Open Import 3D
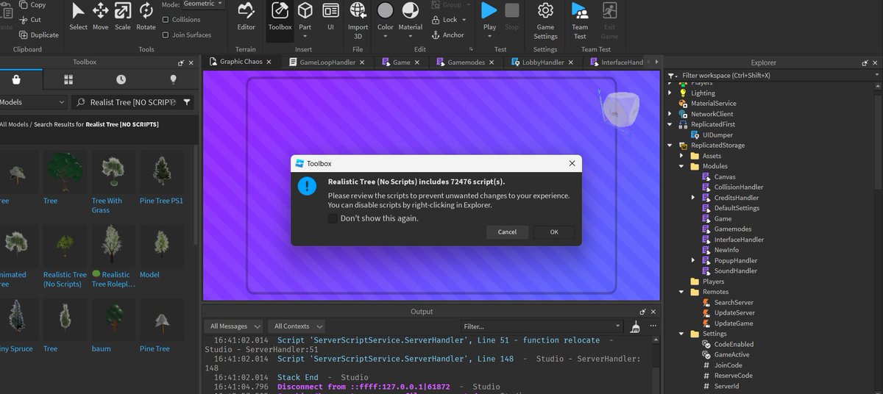 point(358,20)
